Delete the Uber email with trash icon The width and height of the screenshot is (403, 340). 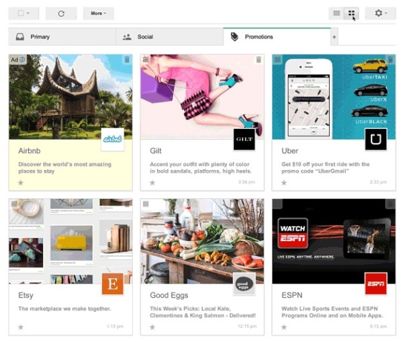click(390, 60)
